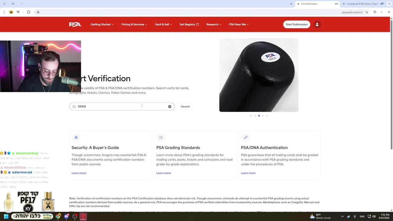Click the magnifier icon in search box
Viewport: 393px width, 221px height.
click(x=74, y=107)
